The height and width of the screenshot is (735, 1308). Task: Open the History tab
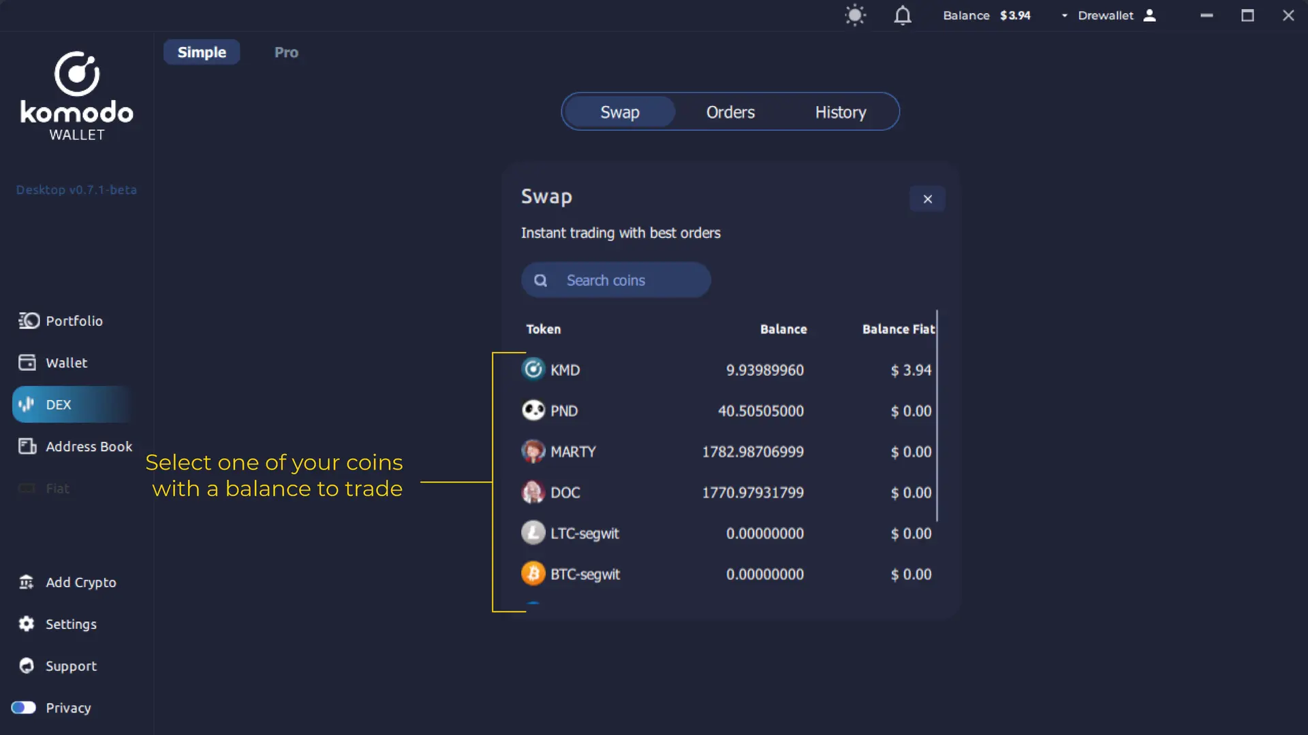click(840, 112)
